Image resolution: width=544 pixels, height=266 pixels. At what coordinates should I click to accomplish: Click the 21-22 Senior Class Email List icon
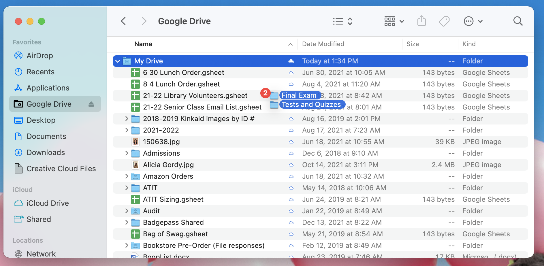click(x=135, y=107)
